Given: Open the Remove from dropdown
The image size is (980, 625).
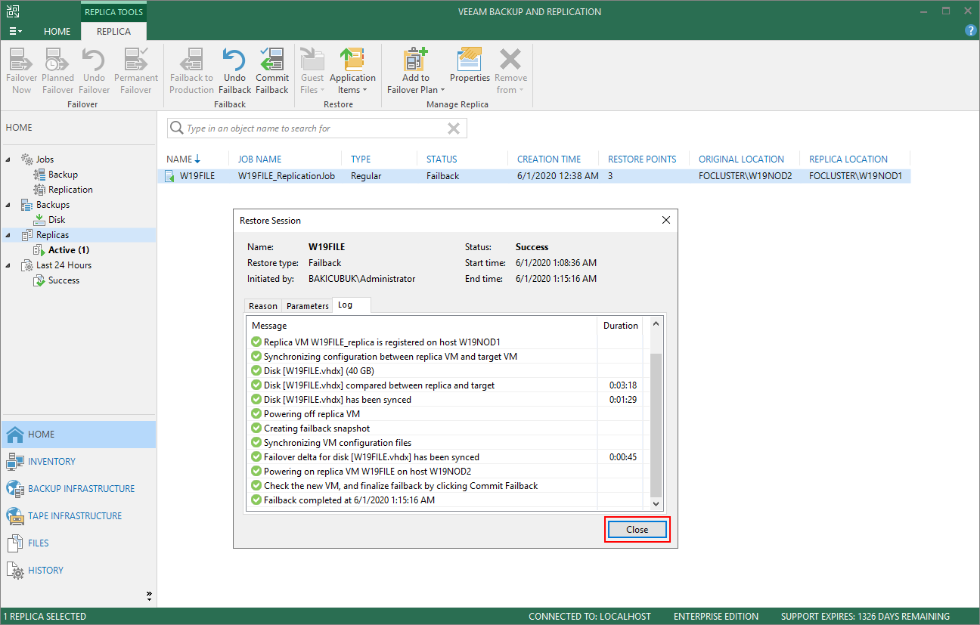Looking at the screenshot, I should click(x=510, y=71).
